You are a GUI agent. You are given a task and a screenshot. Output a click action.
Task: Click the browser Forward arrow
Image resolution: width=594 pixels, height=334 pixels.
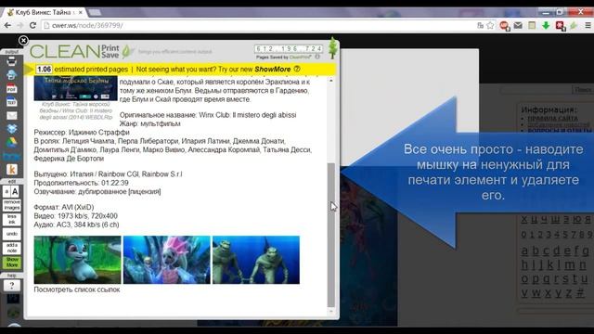(20, 25)
